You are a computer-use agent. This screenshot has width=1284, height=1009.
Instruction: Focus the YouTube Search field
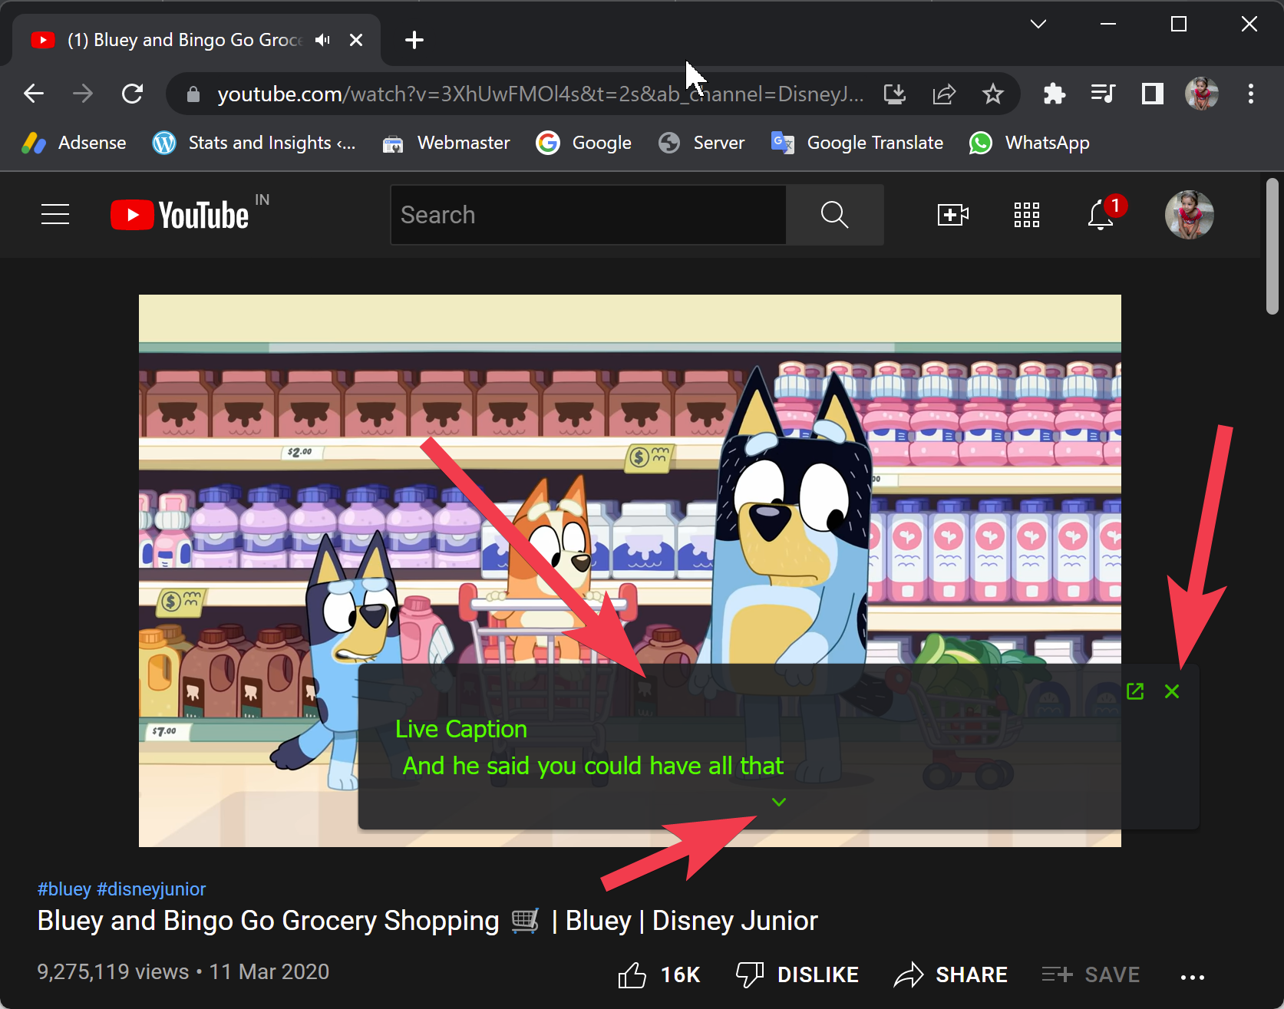pyautogui.click(x=588, y=215)
